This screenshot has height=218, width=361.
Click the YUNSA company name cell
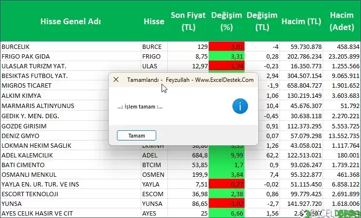(70, 203)
